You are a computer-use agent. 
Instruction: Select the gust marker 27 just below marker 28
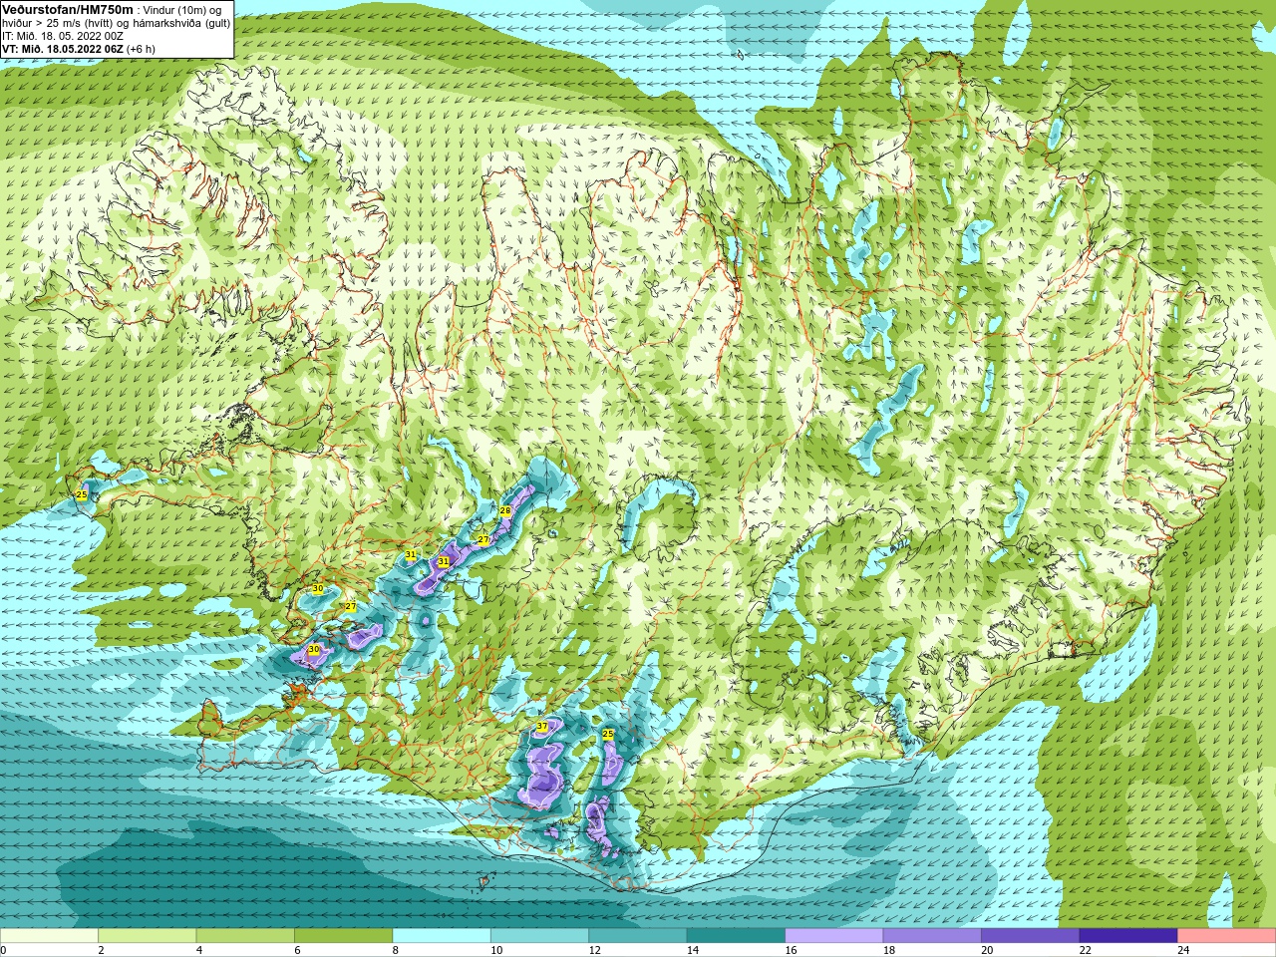pyautogui.click(x=483, y=539)
